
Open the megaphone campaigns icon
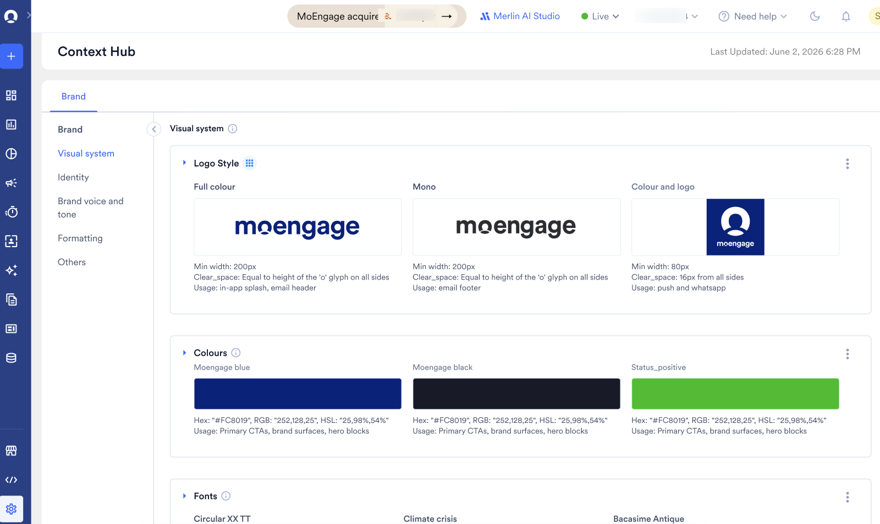11,183
